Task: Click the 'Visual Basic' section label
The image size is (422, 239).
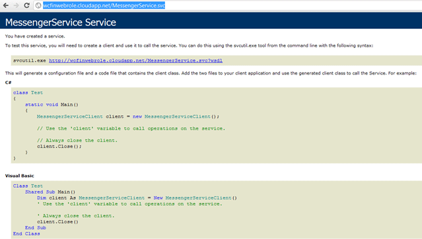Action: click(20, 176)
